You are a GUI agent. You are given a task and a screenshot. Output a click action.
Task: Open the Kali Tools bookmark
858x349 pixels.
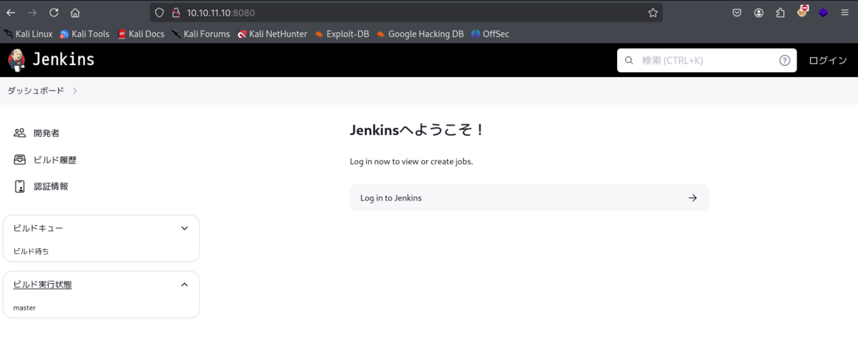click(x=84, y=34)
